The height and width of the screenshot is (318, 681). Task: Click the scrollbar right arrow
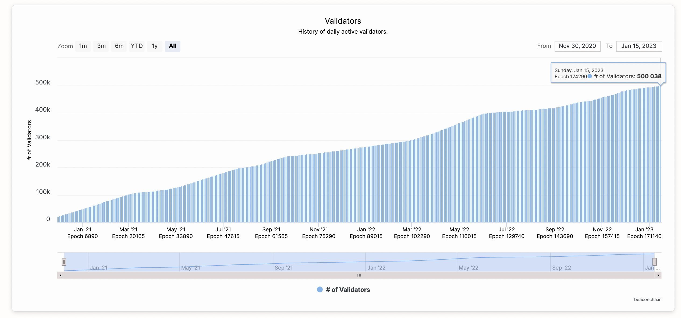[x=658, y=275]
